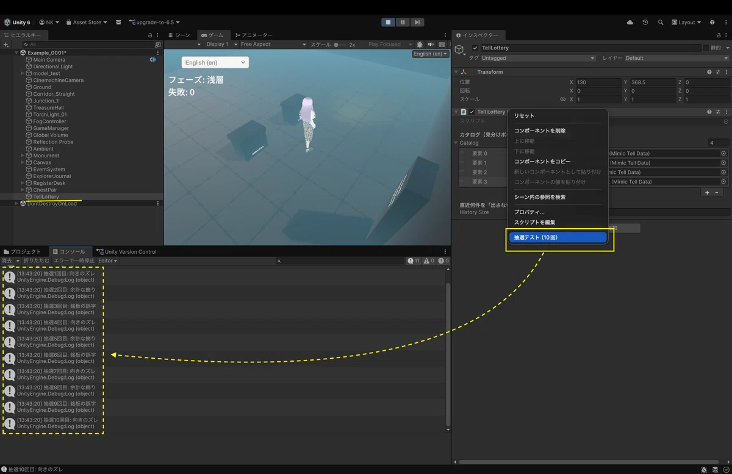
Task: Pause the game with pause button
Action: (403, 23)
